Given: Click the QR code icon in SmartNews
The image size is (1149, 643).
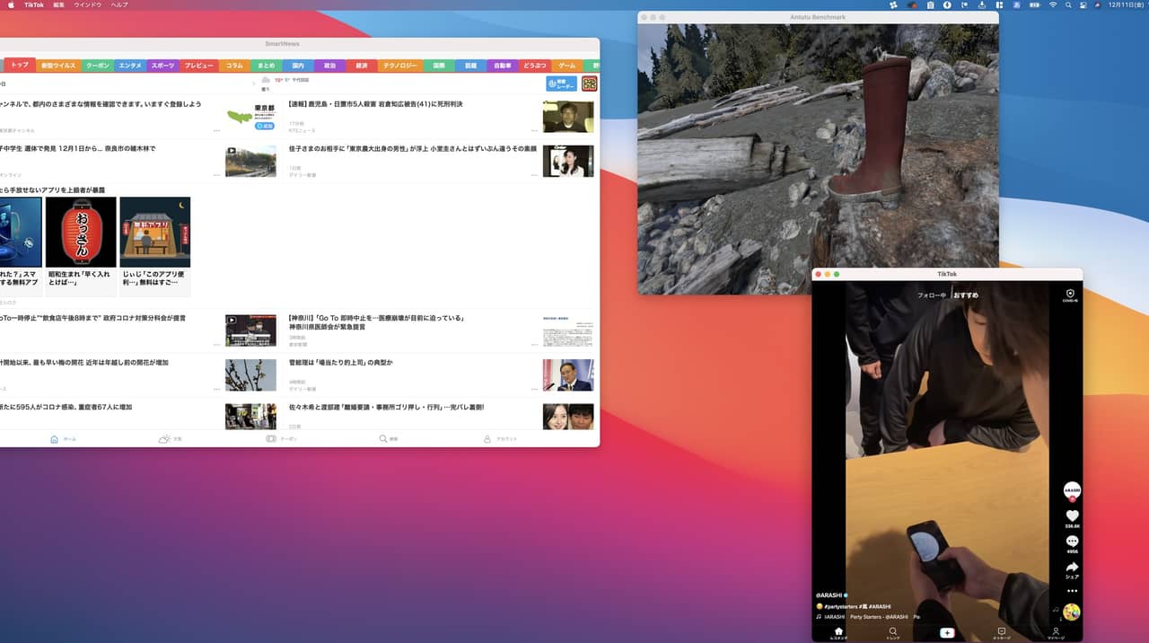Looking at the screenshot, I should click(x=589, y=84).
